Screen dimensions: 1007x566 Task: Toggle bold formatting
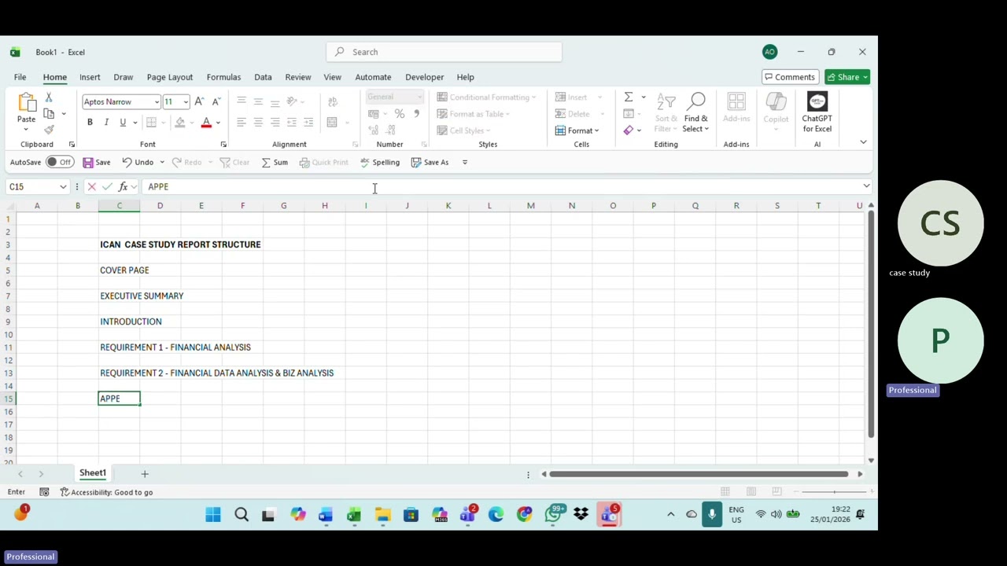90,122
